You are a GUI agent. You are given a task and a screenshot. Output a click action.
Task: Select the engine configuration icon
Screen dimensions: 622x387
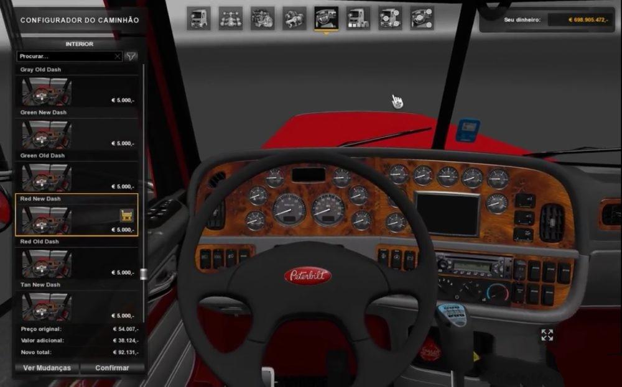(x=262, y=18)
